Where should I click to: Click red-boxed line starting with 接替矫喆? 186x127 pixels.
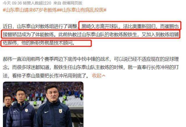click(91, 35)
